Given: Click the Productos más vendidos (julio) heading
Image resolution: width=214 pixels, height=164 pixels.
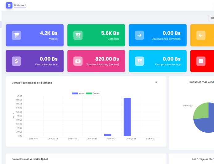Looking at the screenshot, I should pyautogui.click(x=30, y=159).
